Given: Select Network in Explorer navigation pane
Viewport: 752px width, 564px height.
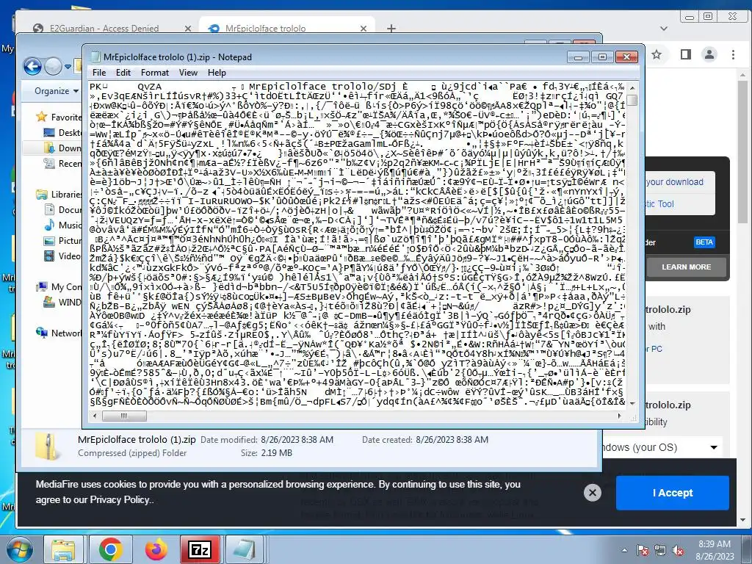Looking at the screenshot, I should point(59,333).
